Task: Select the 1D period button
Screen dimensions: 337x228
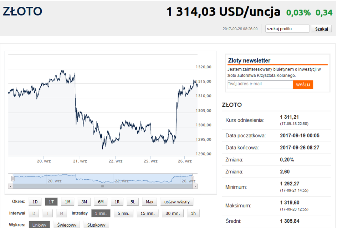Action: [x=35, y=202]
